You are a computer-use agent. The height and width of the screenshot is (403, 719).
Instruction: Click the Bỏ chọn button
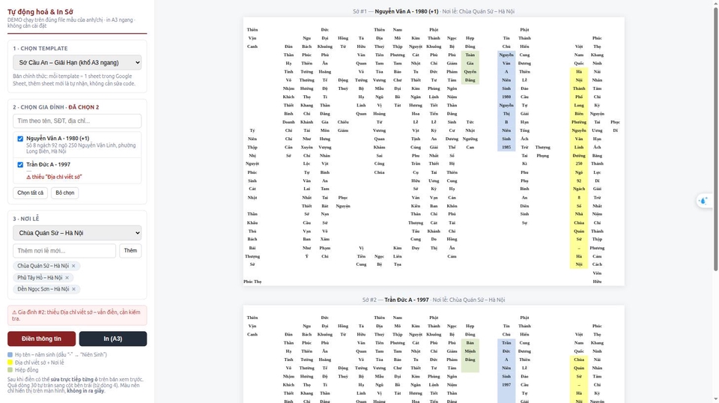[x=64, y=193]
